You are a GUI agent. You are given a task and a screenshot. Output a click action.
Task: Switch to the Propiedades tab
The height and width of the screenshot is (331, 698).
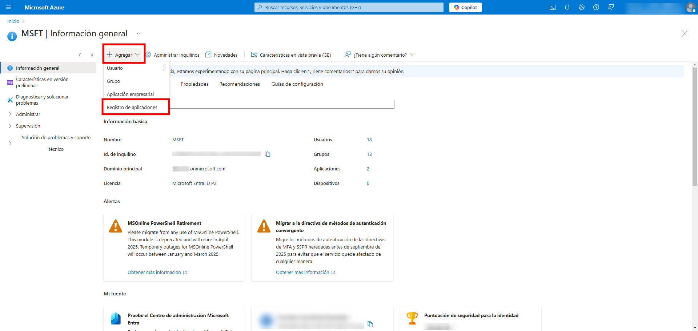tap(194, 84)
